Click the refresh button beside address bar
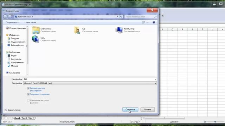Image resolution: width=225 pixels, height=126 pixels. [121, 17]
